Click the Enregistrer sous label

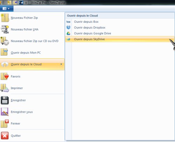[x=22, y=112]
